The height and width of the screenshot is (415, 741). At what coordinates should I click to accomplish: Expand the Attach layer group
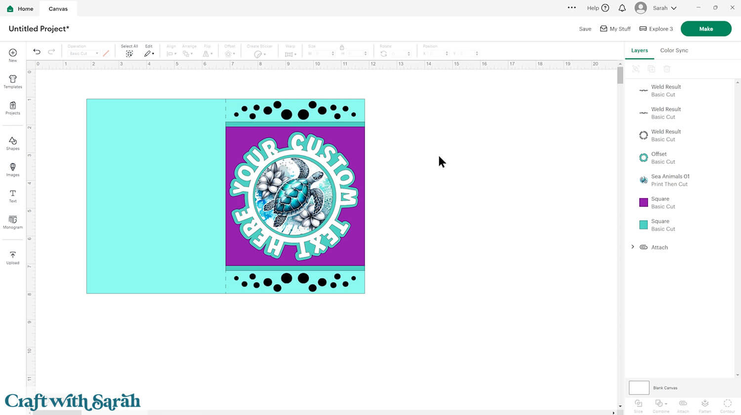[x=633, y=247]
